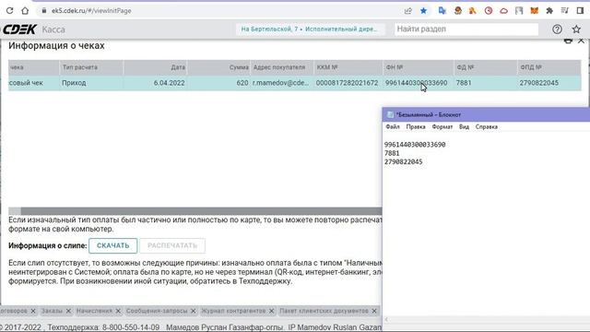Image resolution: width=590 pixels, height=332 pixels.
Task: Switch to the Начисления tab
Action: click(x=94, y=311)
